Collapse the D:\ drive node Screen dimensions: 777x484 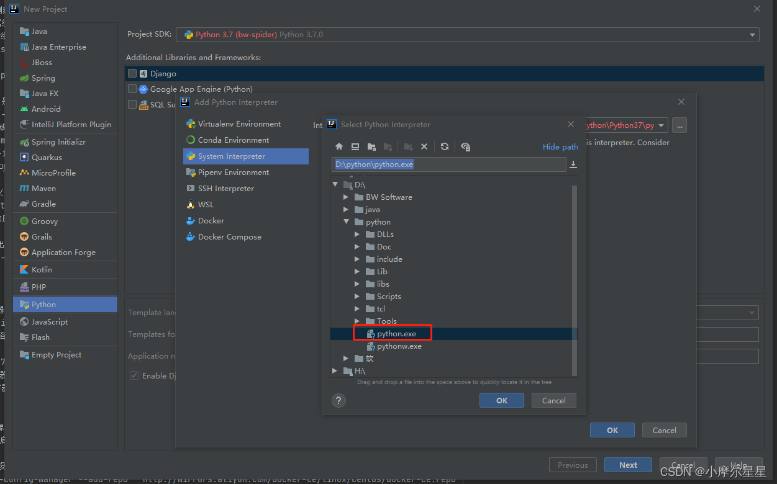(335, 185)
